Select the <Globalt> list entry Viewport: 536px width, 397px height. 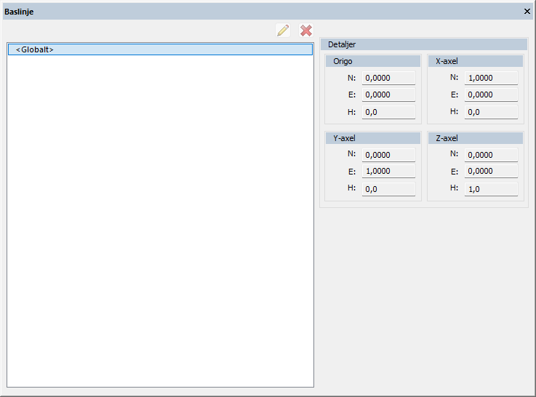click(160, 49)
